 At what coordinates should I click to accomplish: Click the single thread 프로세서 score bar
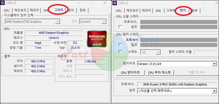[179, 22]
